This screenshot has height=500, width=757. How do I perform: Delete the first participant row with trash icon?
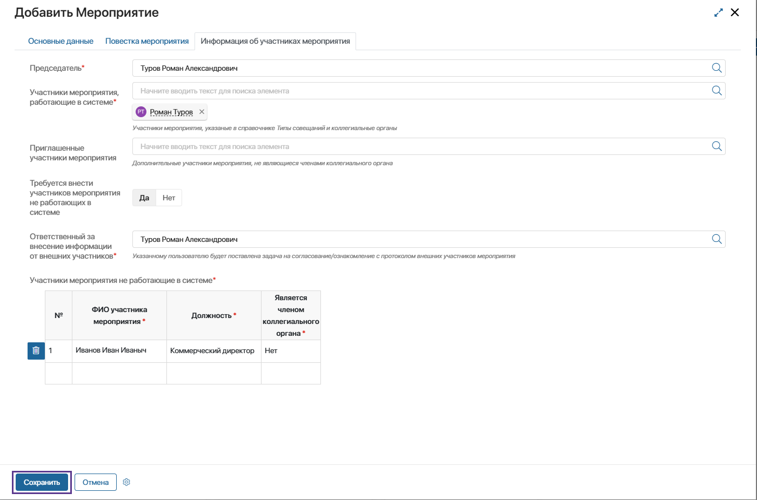point(36,350)
